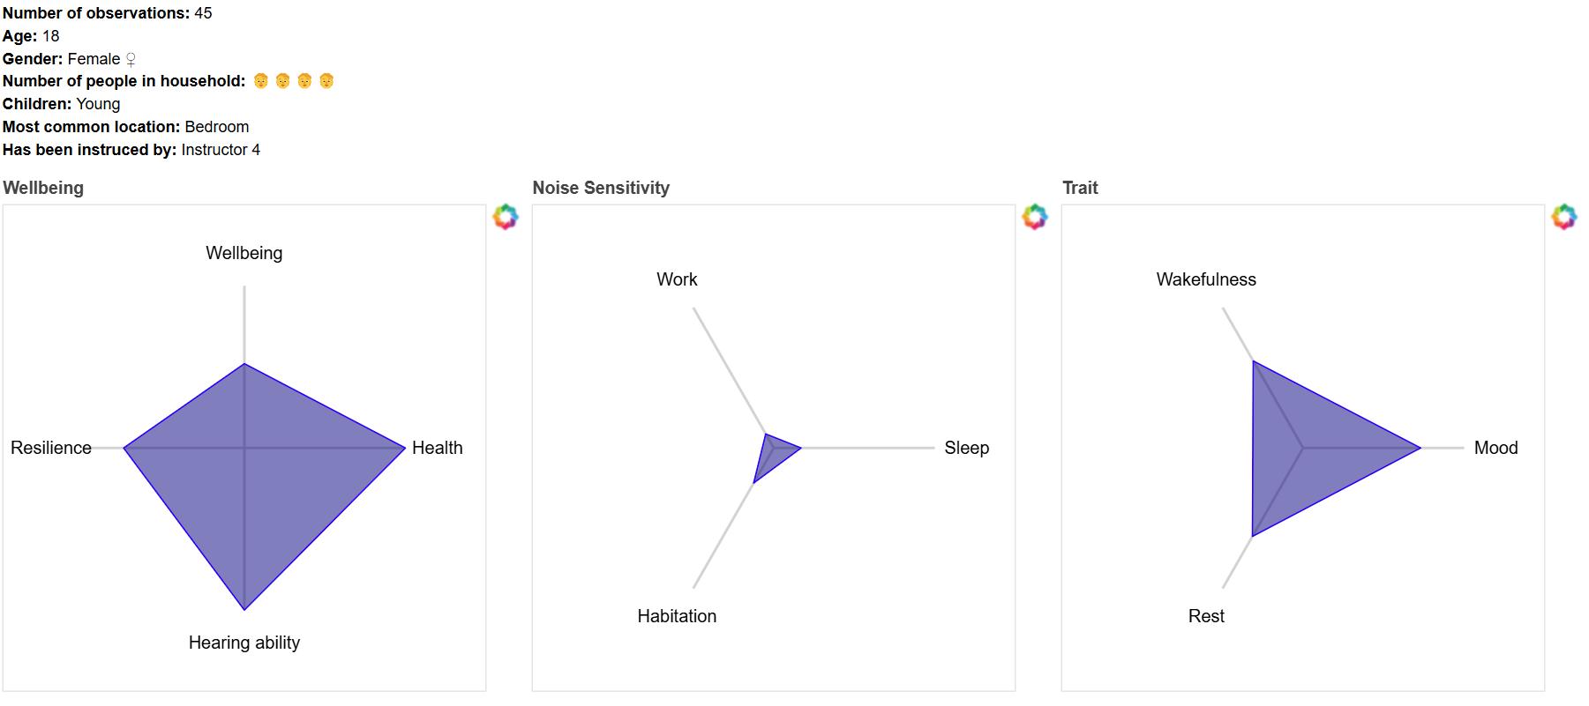
Task: Click the Noise Sensitivity chart title
Action: (601, 188)
